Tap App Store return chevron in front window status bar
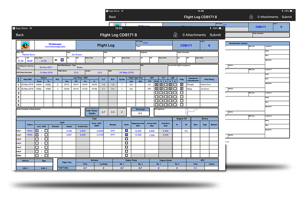Image resolution: width=306 pixels, height=205 pixels. (14, 28)
